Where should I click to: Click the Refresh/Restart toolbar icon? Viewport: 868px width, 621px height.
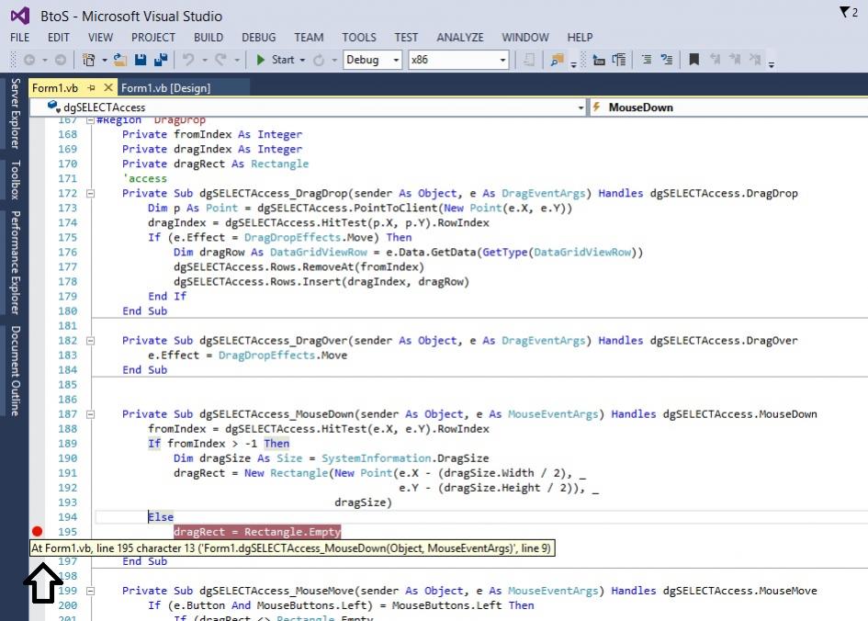click(x=319, y=60)
